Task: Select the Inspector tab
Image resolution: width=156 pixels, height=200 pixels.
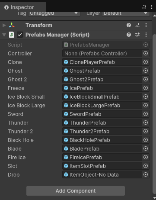Action: pyautogui.click(x=23, y=7)
